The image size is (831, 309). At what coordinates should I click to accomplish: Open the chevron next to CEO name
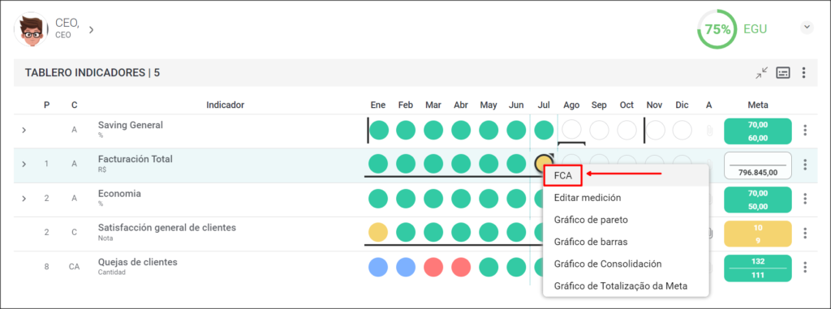click(x=91, y=30)
